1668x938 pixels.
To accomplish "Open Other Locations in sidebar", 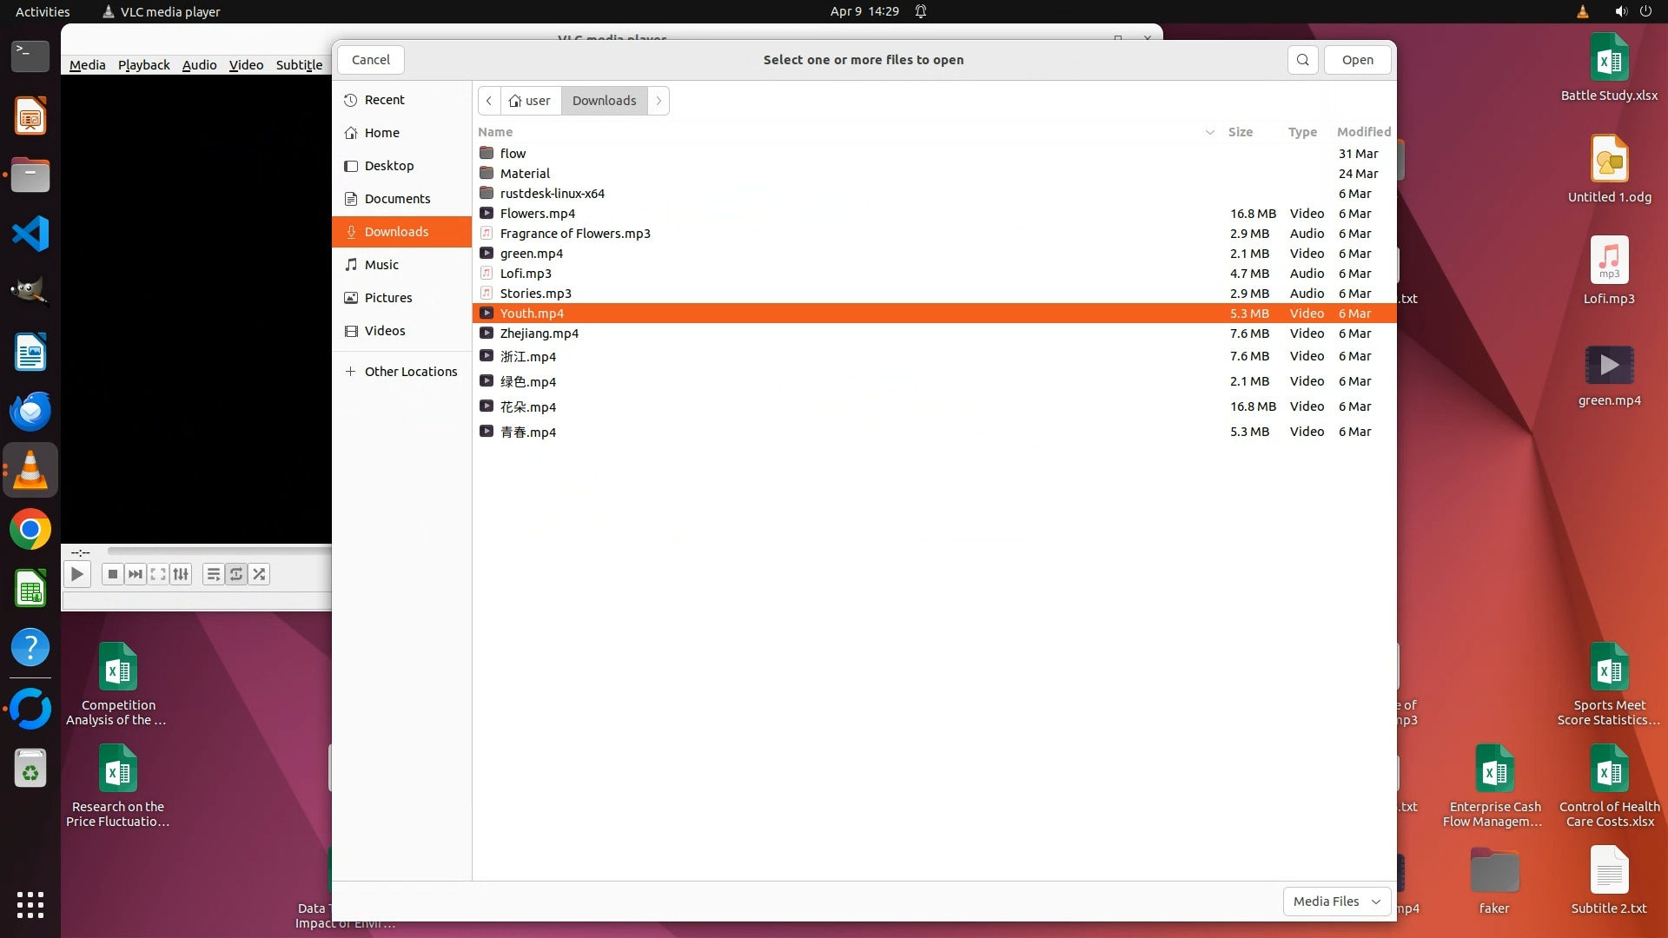I will (x=410, y=372).
